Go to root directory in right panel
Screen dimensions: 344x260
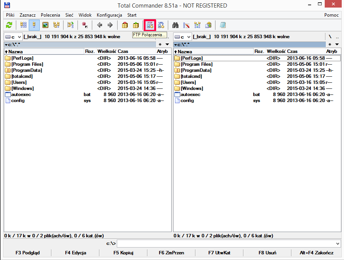pyautogui.click(x=330, y=37)
